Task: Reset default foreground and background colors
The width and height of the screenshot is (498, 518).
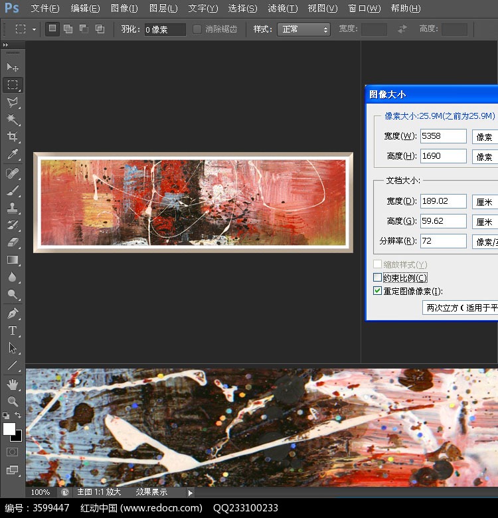Action: pyautogui.click(x=6, y=415)
